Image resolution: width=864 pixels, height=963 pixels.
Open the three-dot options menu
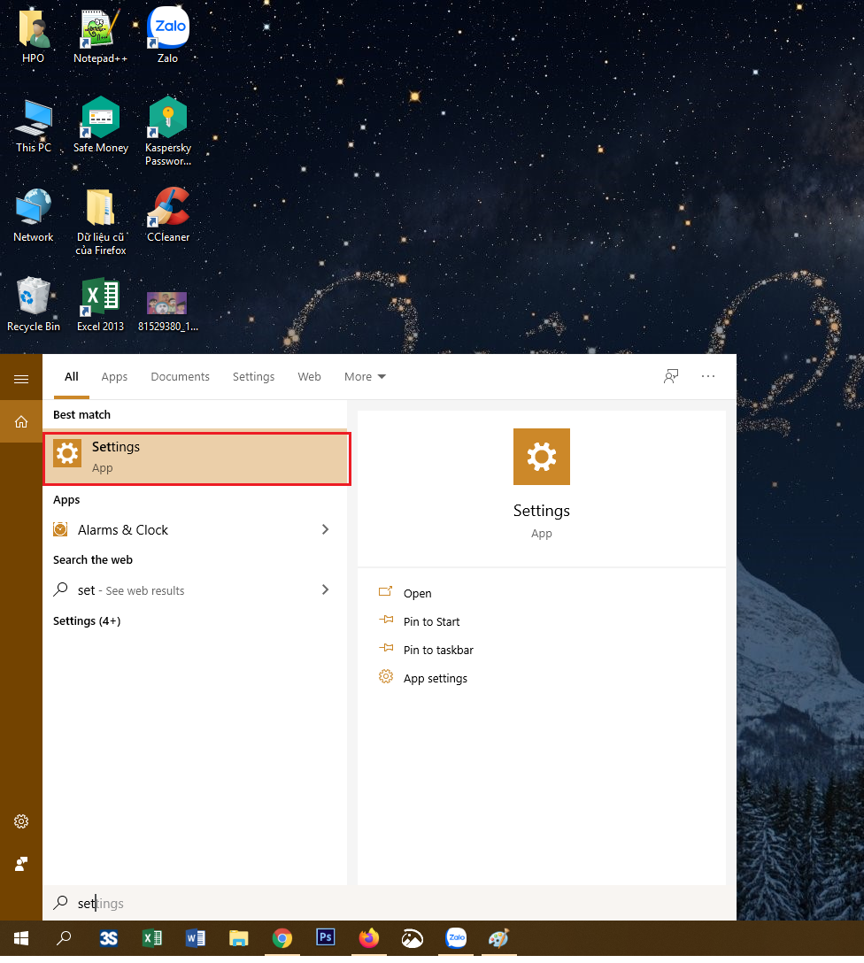[x=708, y=376]
